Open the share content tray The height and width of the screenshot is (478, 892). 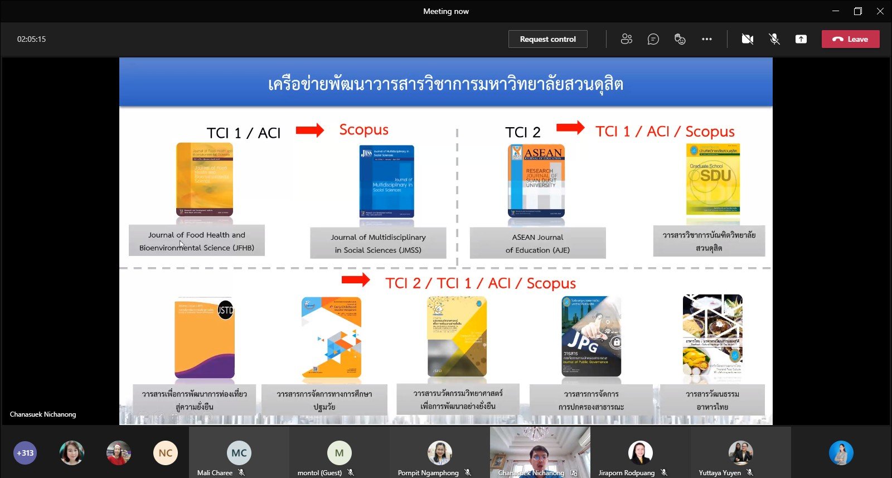pyautogui.click(x=801, y=39)
